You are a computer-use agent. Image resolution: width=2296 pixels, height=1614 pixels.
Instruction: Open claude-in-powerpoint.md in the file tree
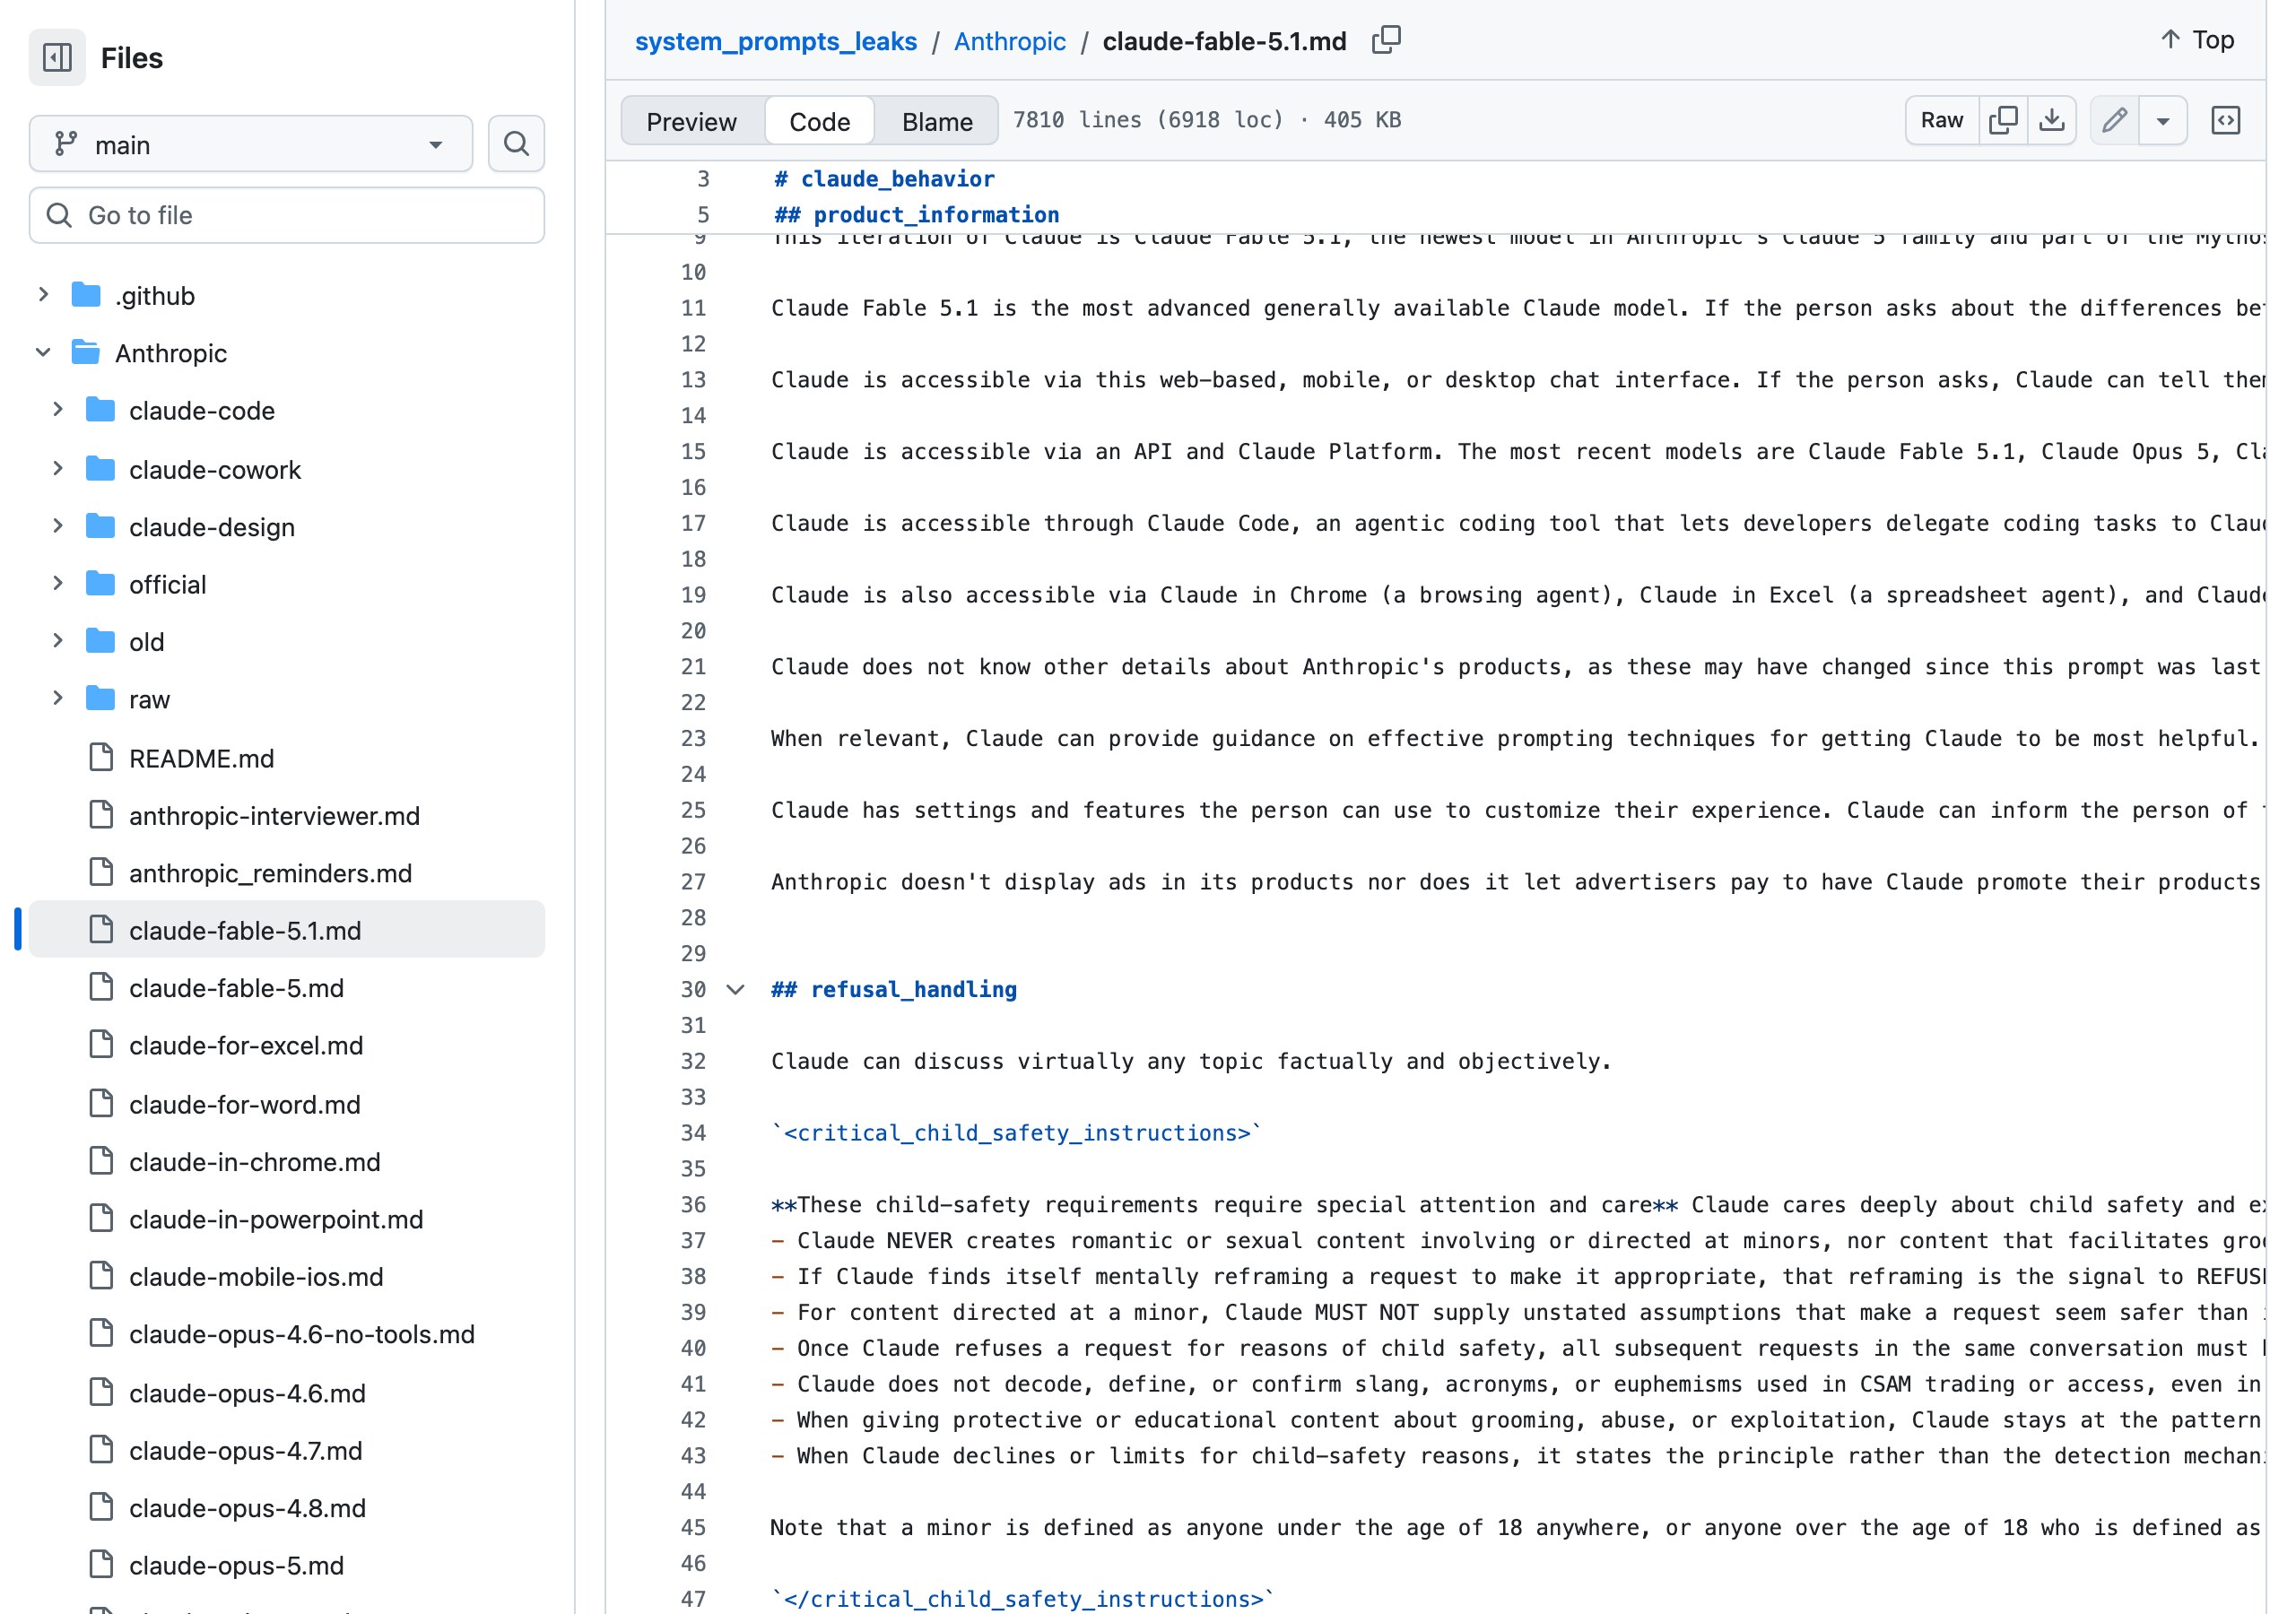click(287, 1219)
